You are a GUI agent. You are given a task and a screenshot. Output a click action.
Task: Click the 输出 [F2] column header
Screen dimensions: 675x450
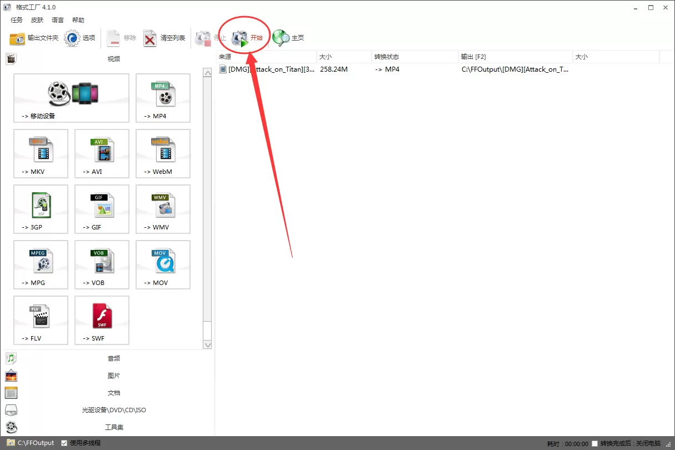516,57
